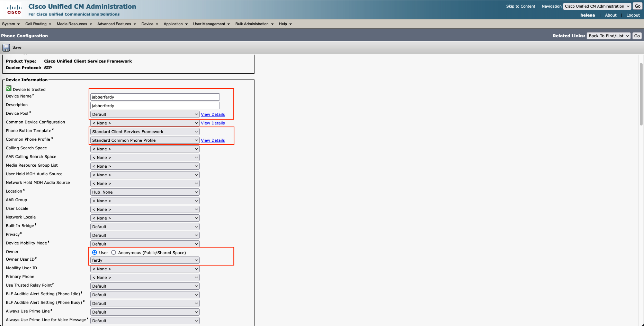The width and height of the screenshot is (644, 326).
Task: Click the Device is trusted checkmark icon
Action: pos(9,89)
